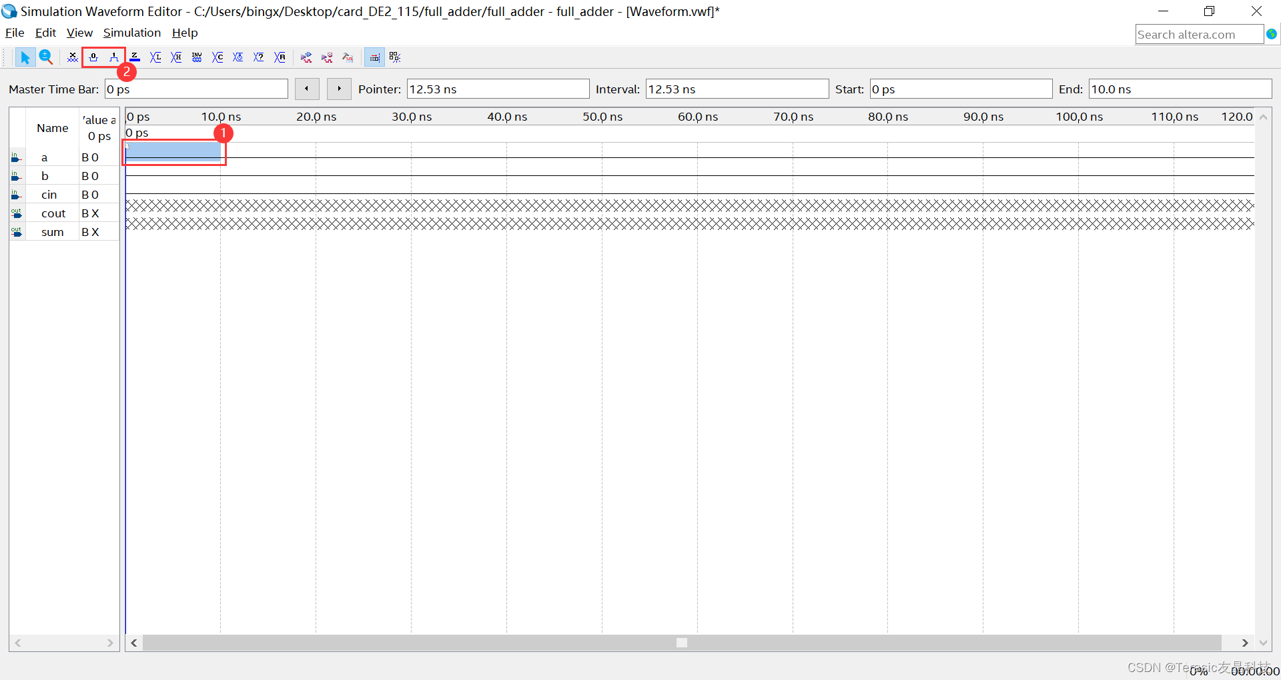1281x680 pixels.
Task: Click the globe search icon
Action: pyautogui.click(x=1272, y=34)
